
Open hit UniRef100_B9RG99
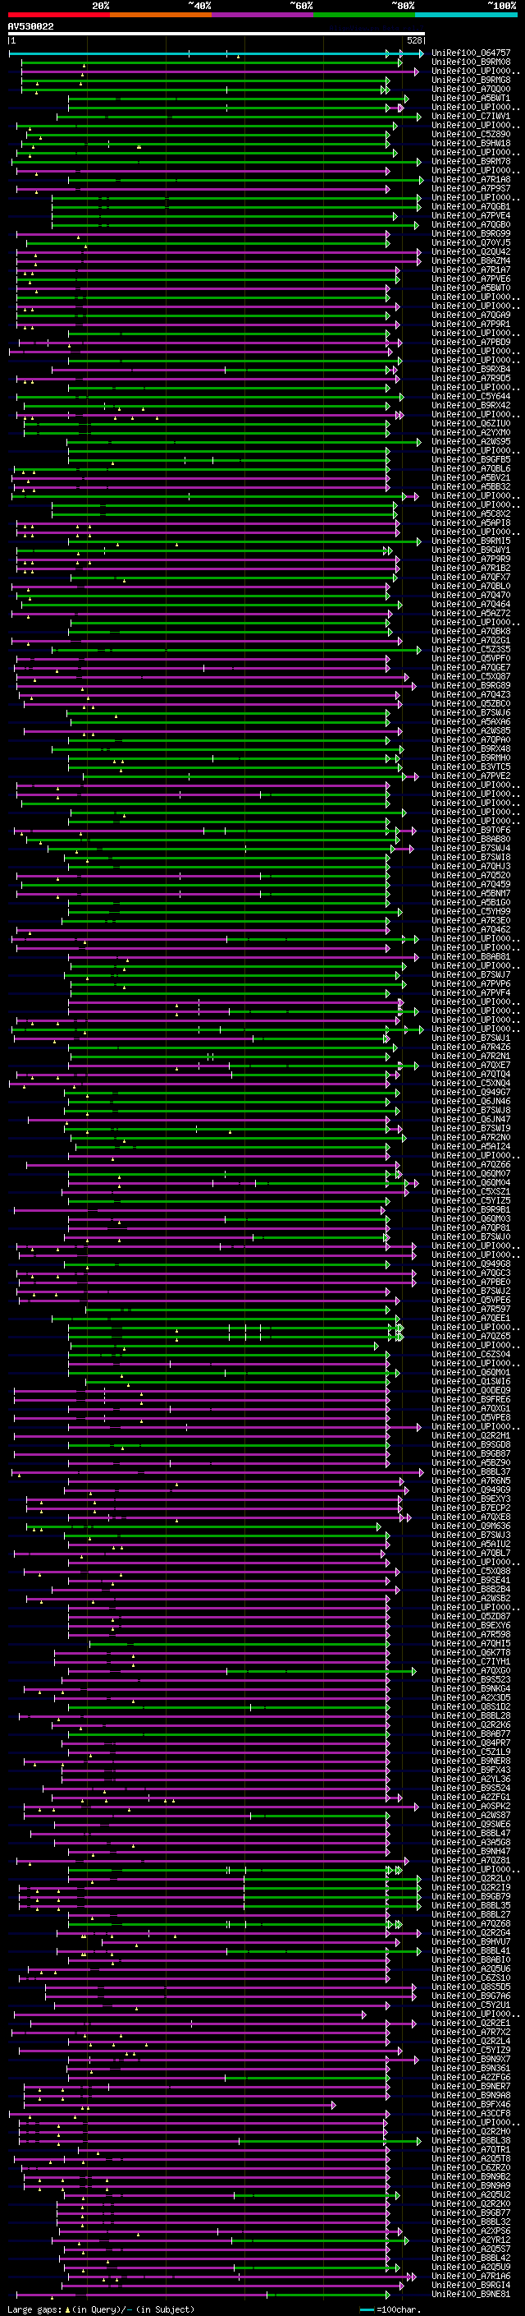470,234
